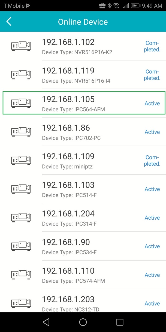
Task: Tap the miniptz device icon
Action: point(21,160)
